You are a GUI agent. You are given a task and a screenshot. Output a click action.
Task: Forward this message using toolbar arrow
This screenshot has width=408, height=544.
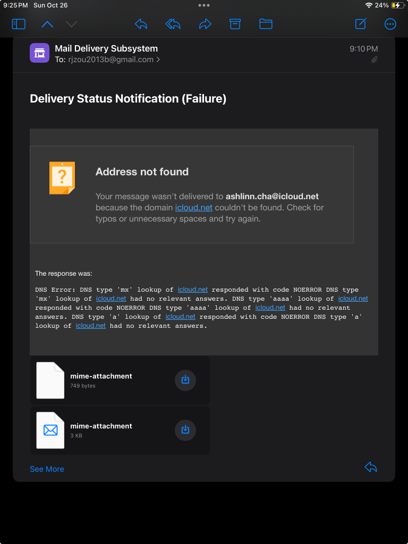pyautogui.click(x=205, y=24)
